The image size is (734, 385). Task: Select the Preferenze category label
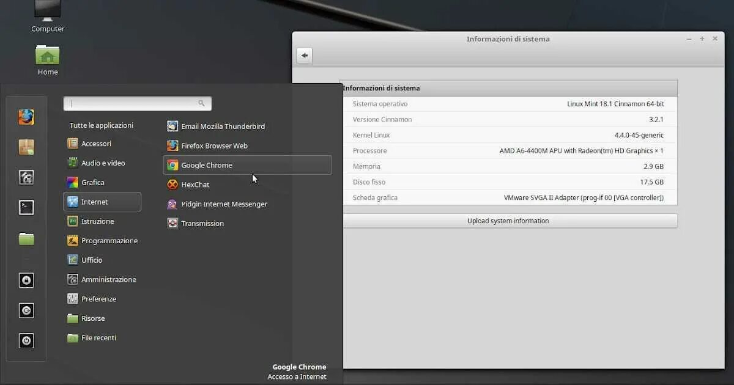pos(98,299)
